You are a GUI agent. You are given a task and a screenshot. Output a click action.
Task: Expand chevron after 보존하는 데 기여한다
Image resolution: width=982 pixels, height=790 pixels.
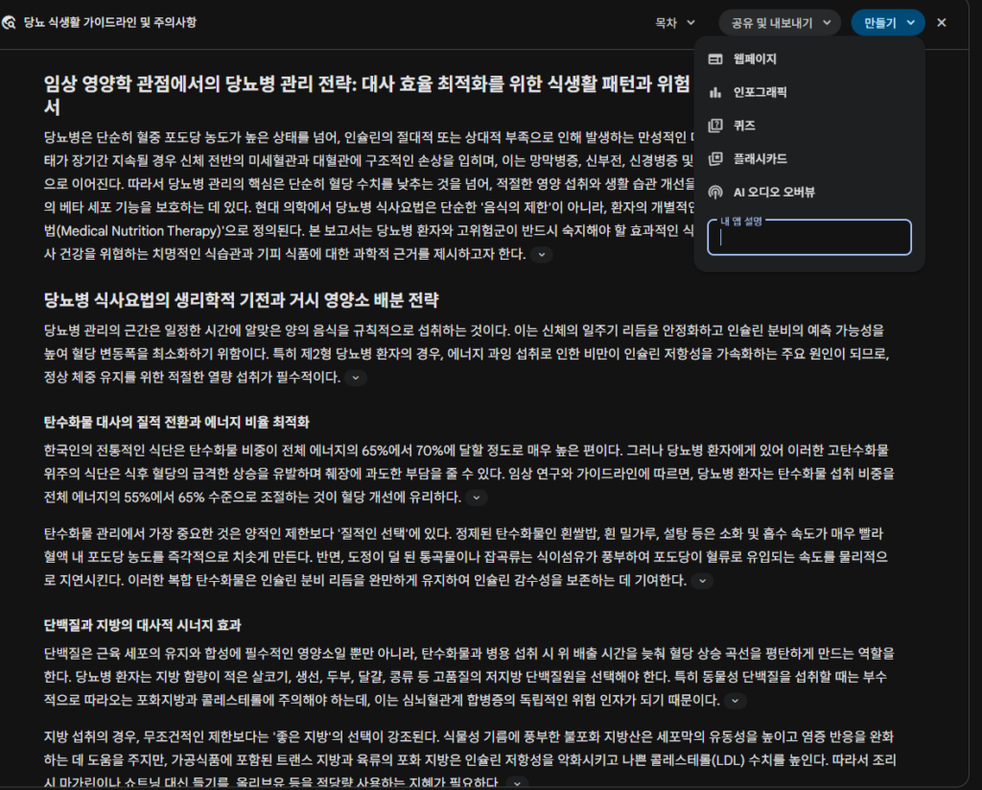(x=703, y=581)
